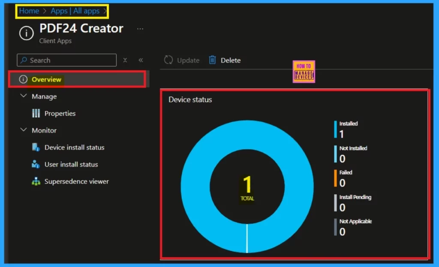
Task: Collapse the Manage section chevron
Action: pos(24,96)
